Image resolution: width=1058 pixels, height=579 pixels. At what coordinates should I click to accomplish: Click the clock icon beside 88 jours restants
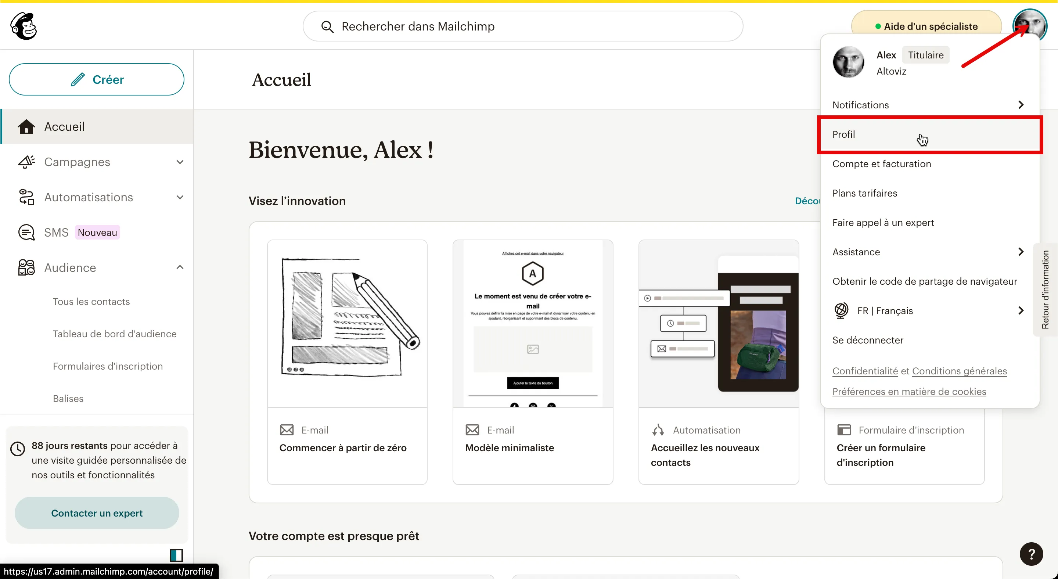tap(18, 449)
